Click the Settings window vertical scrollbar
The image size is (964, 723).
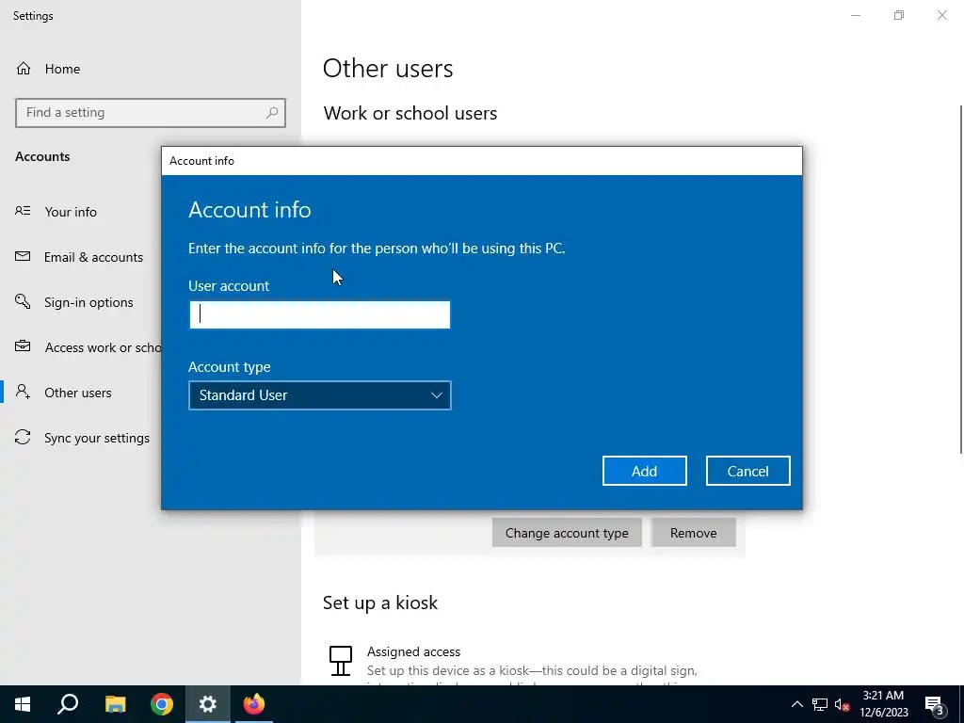(961, 280)
